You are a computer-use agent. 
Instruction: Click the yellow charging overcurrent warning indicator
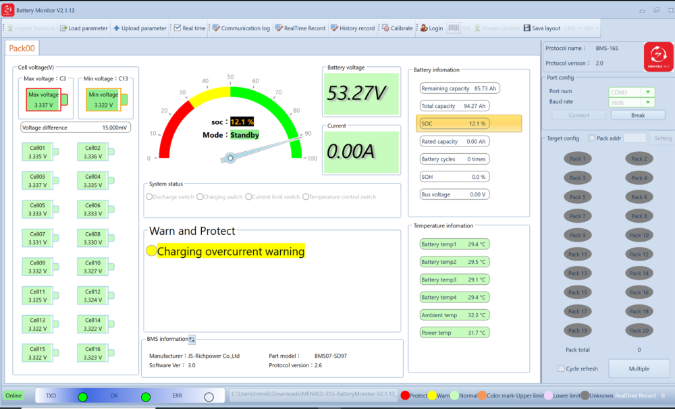click(x=151, y=250)
